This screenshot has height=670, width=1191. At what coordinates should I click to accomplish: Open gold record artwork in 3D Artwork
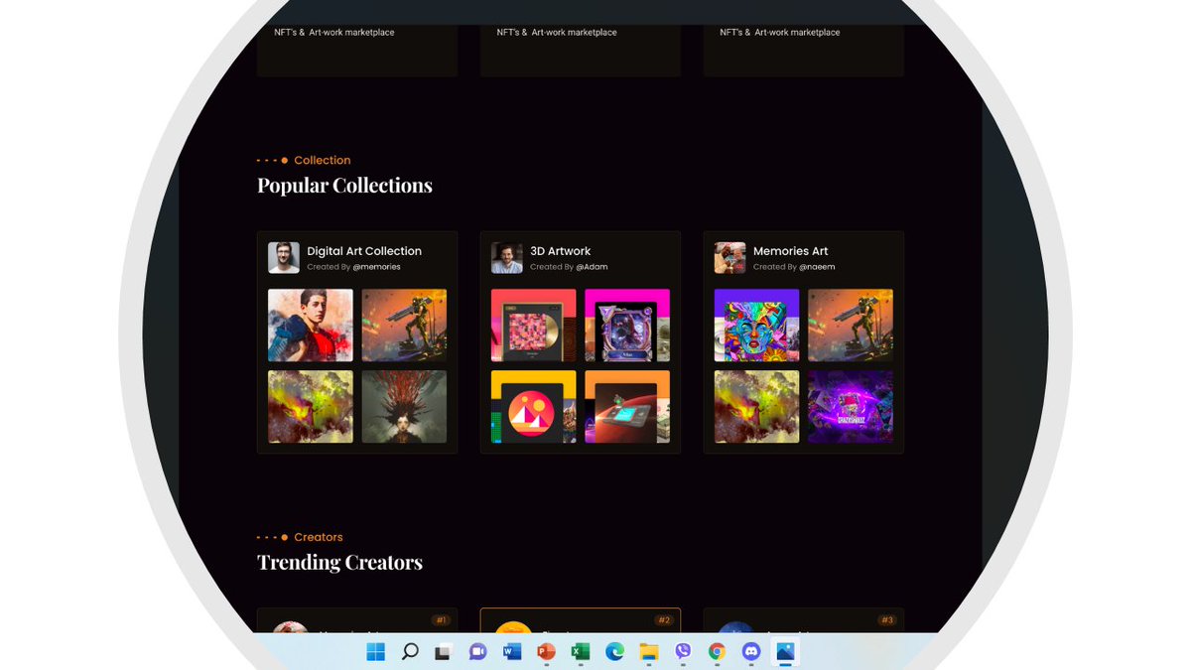pyautogui.click(x=534, y=326)
